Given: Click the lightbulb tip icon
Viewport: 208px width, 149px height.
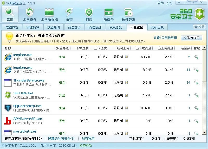Looking at the screenshot, I should [x=9, y=38].
